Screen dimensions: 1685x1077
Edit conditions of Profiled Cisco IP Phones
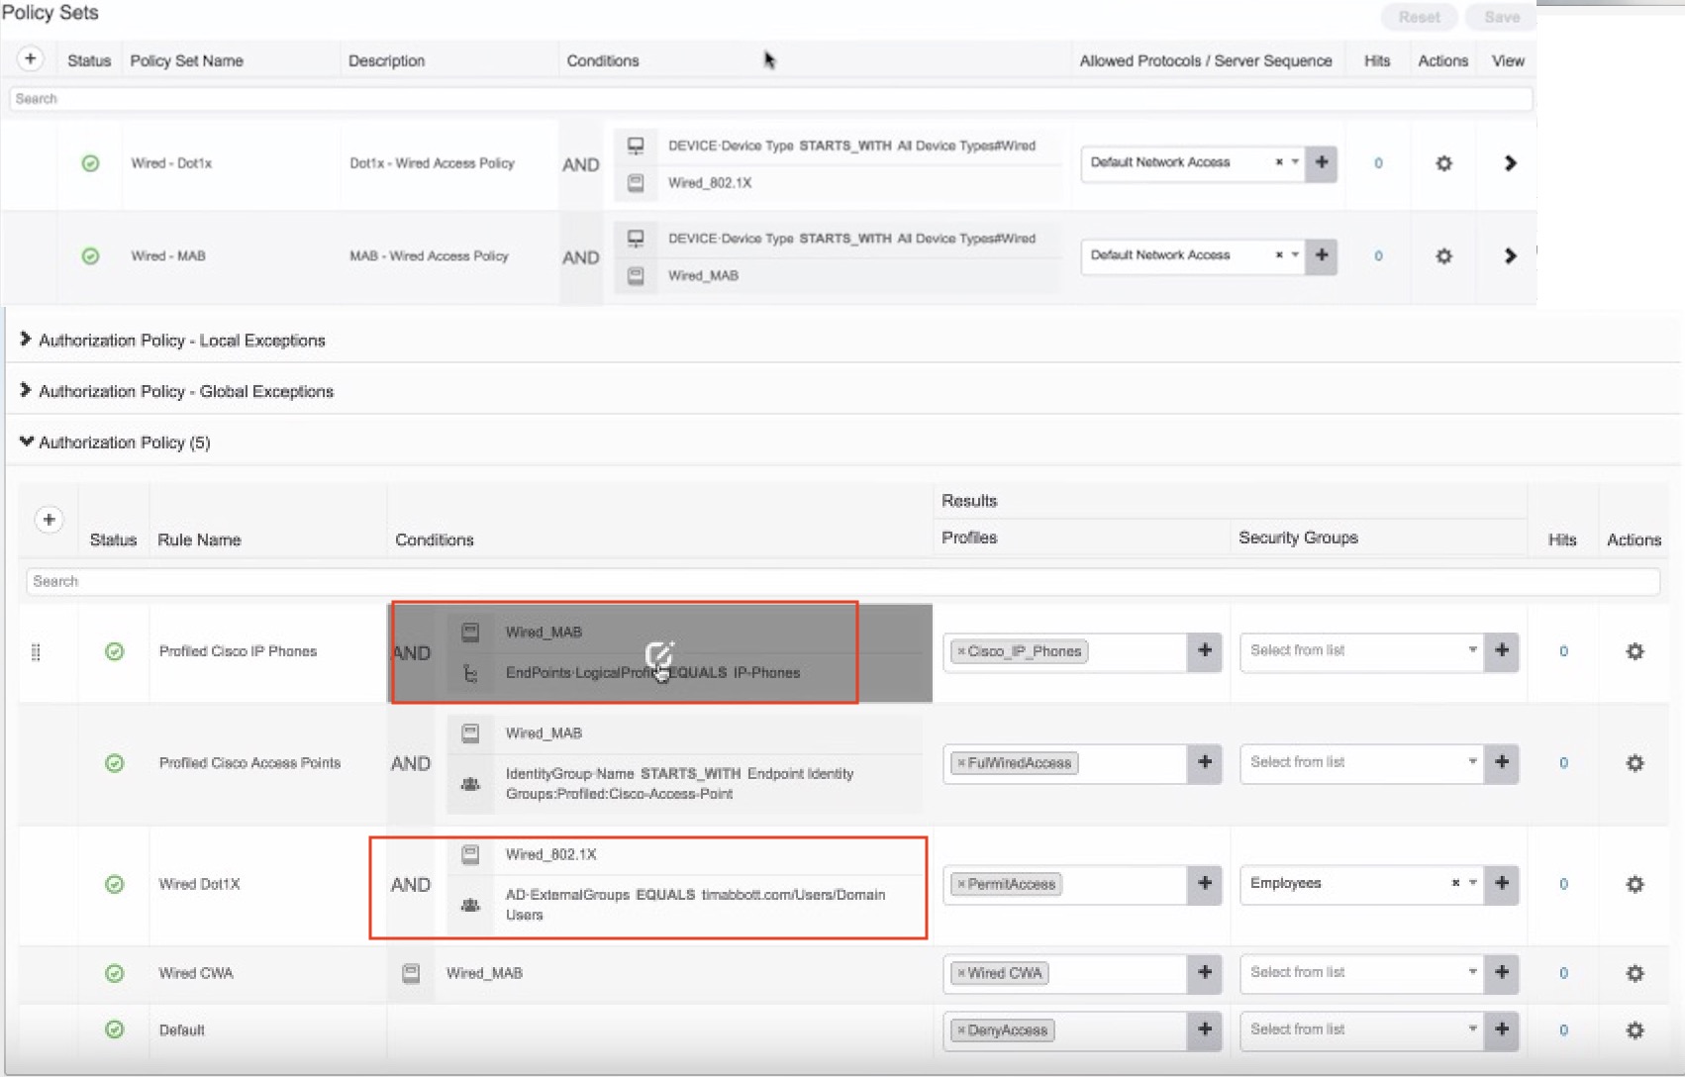[659, 653]
